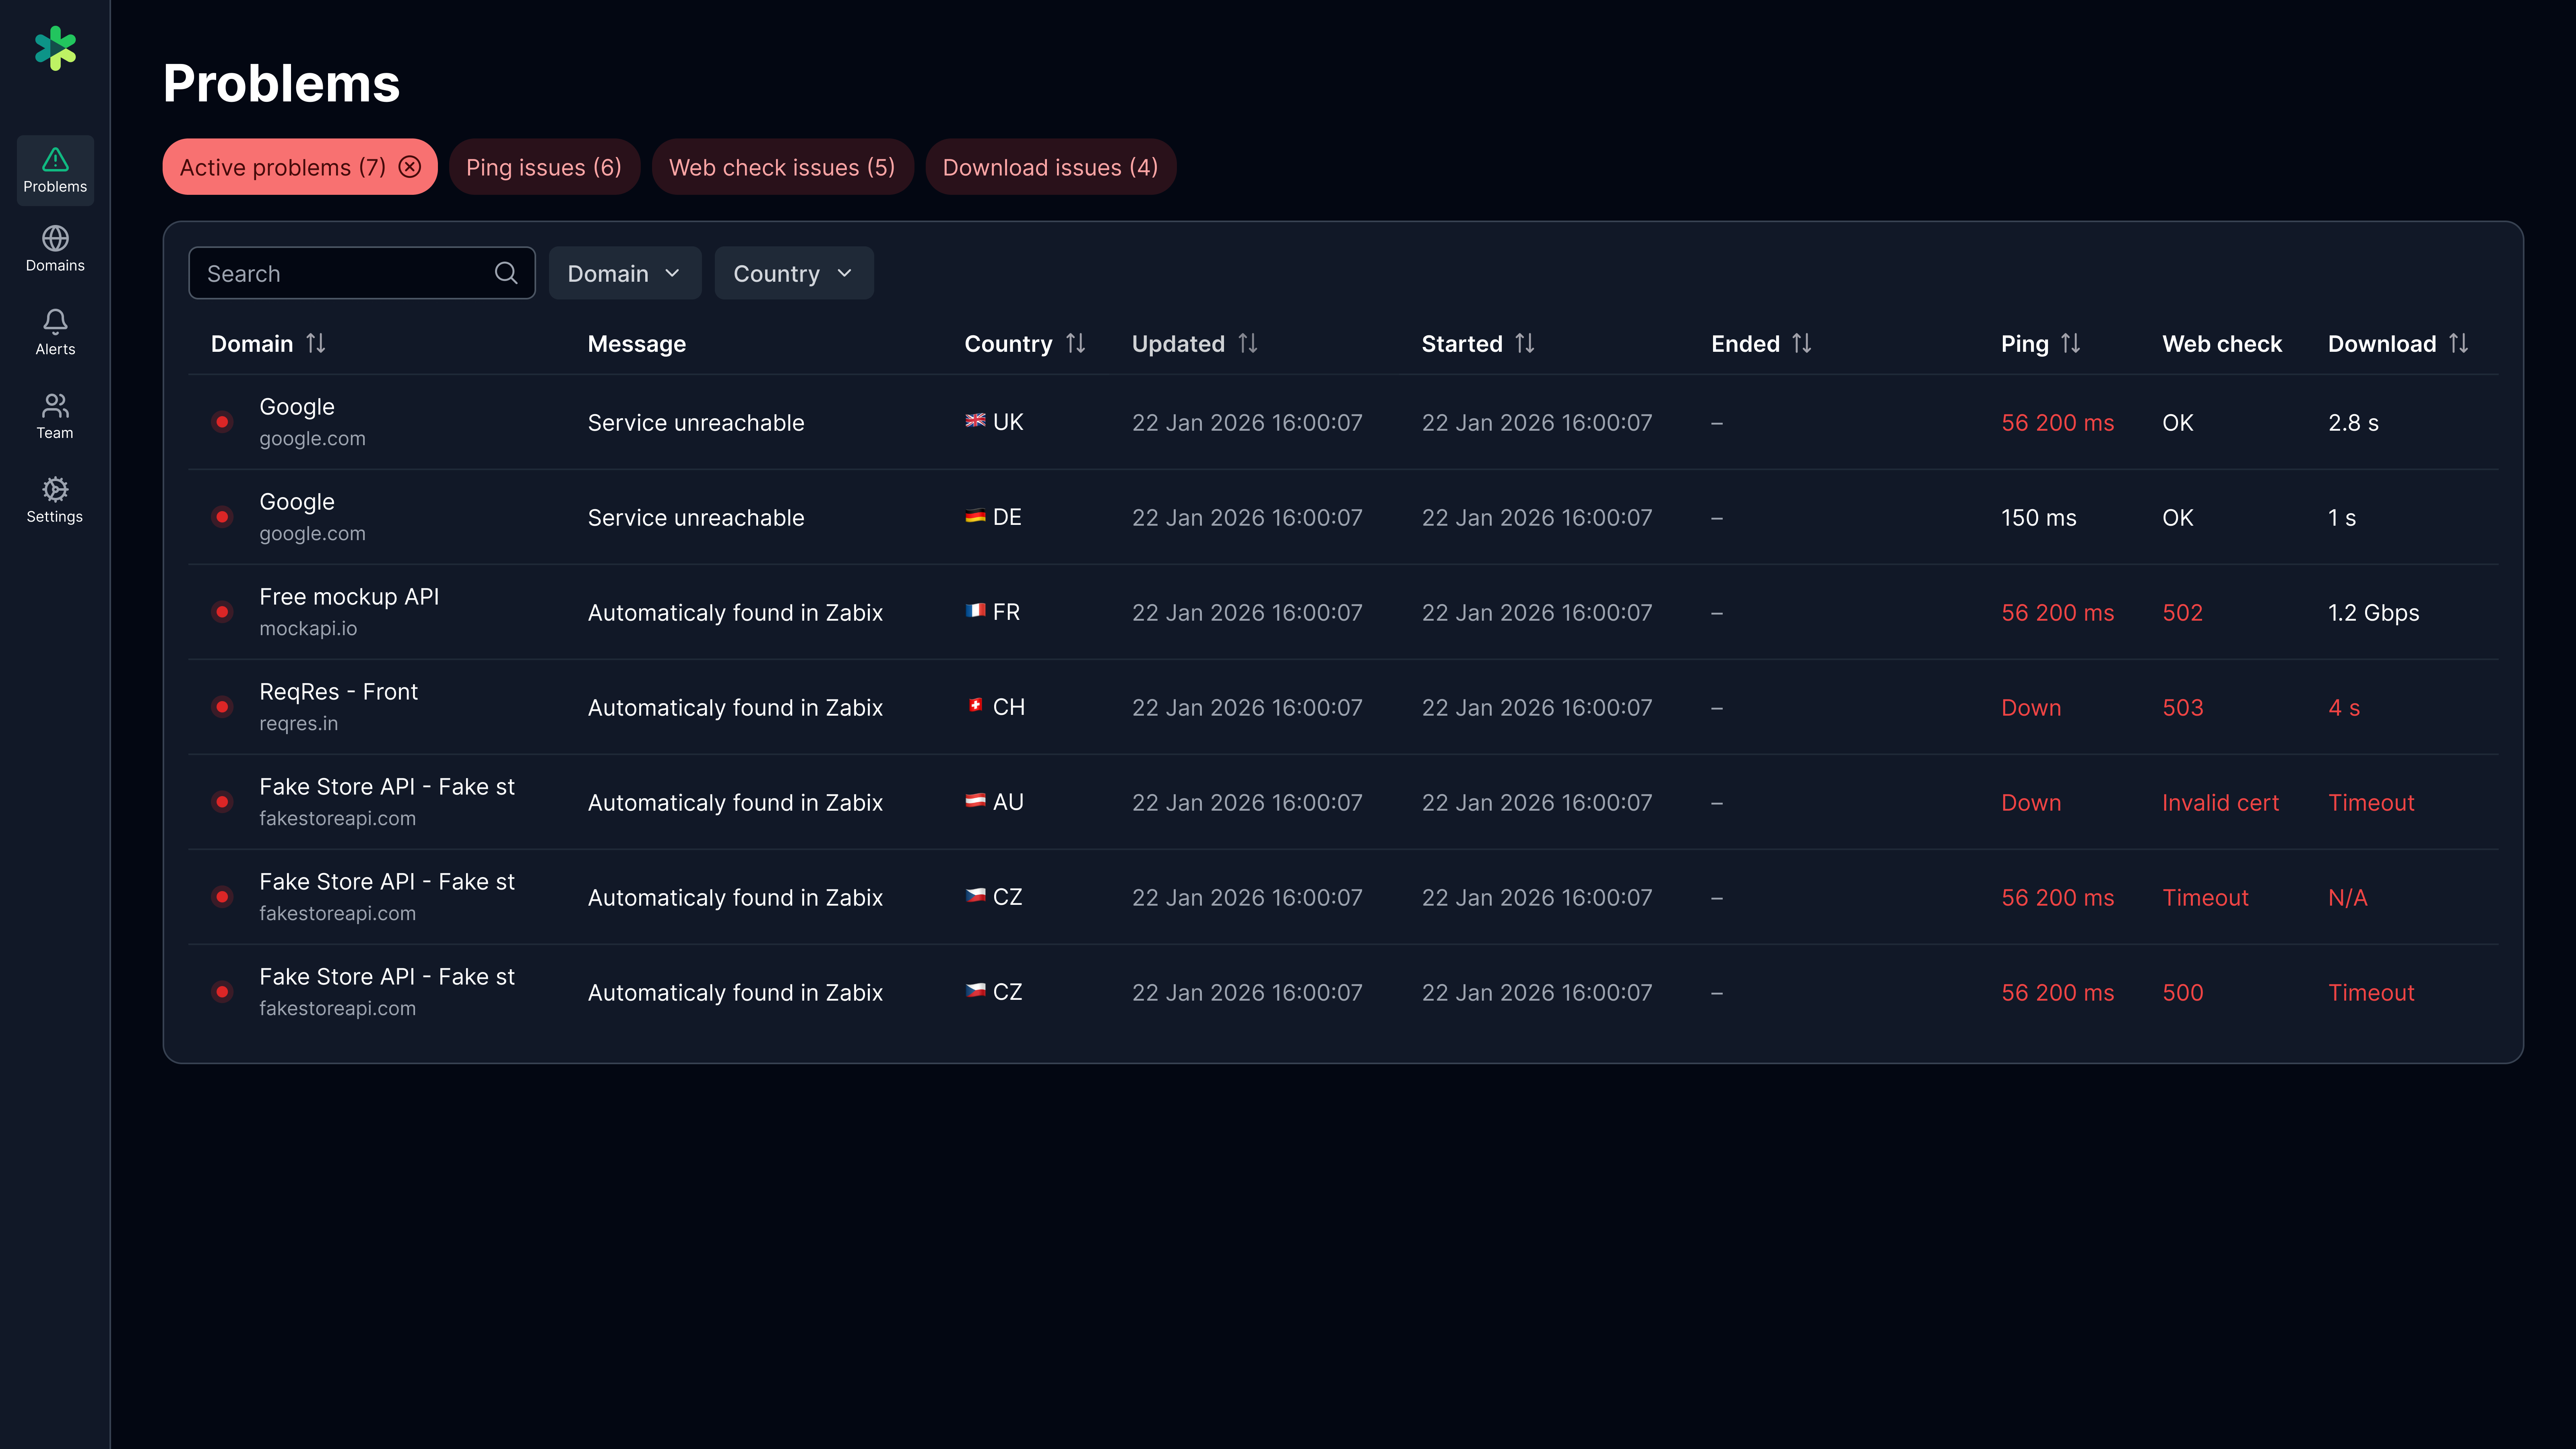Select the Download issues filter chip

(1050, 167)
